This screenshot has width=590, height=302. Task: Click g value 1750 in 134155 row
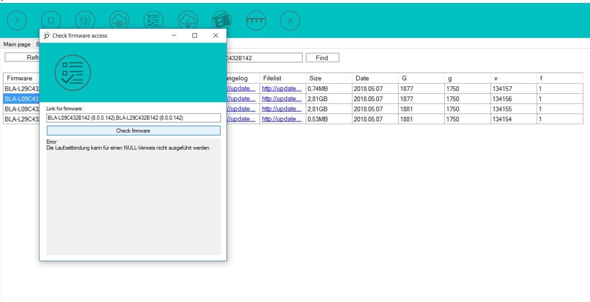[x=467, y=109]
